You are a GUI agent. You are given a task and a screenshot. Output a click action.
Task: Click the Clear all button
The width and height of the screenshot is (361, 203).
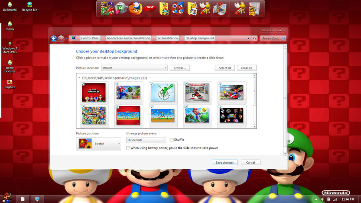point(246,68)
